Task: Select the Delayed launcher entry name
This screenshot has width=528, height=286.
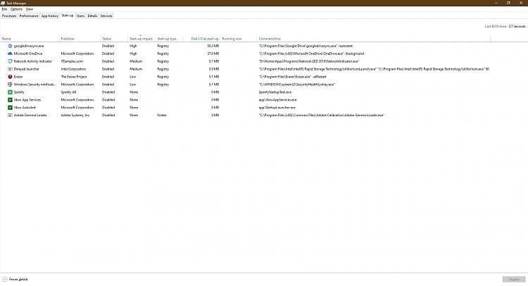Action: [26, 69]
